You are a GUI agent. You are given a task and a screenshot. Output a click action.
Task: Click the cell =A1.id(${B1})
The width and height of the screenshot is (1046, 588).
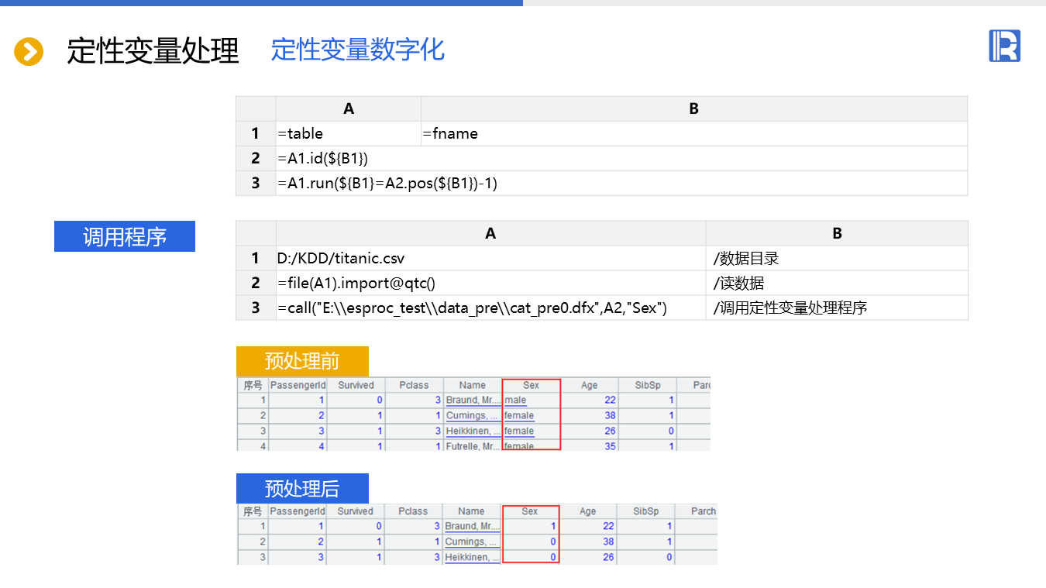point(621,158)
